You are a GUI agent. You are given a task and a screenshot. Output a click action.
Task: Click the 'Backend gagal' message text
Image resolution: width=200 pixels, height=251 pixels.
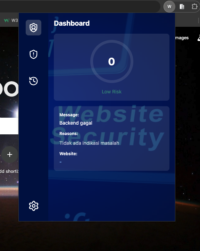76,123
